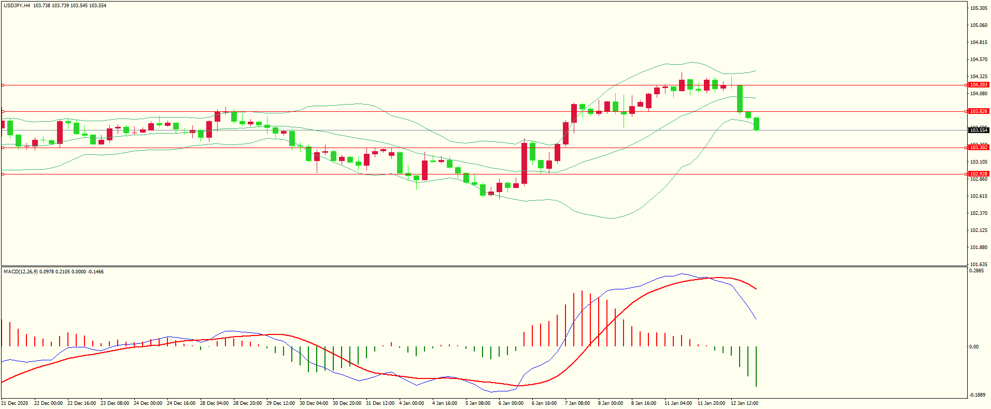Click the 101.635 price axis label

[979, 264]
